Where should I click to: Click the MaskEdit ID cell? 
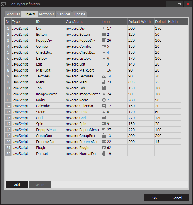click(x=50, y=70)
